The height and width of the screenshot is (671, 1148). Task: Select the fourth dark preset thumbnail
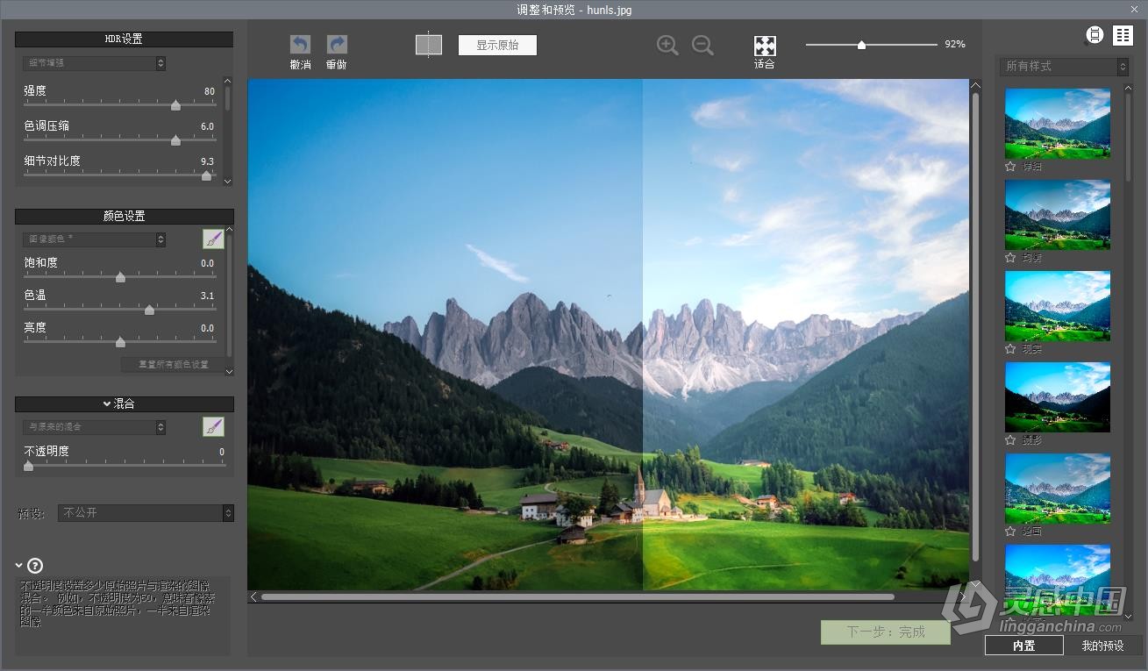pyautogui.click(x=1058, y=397)
